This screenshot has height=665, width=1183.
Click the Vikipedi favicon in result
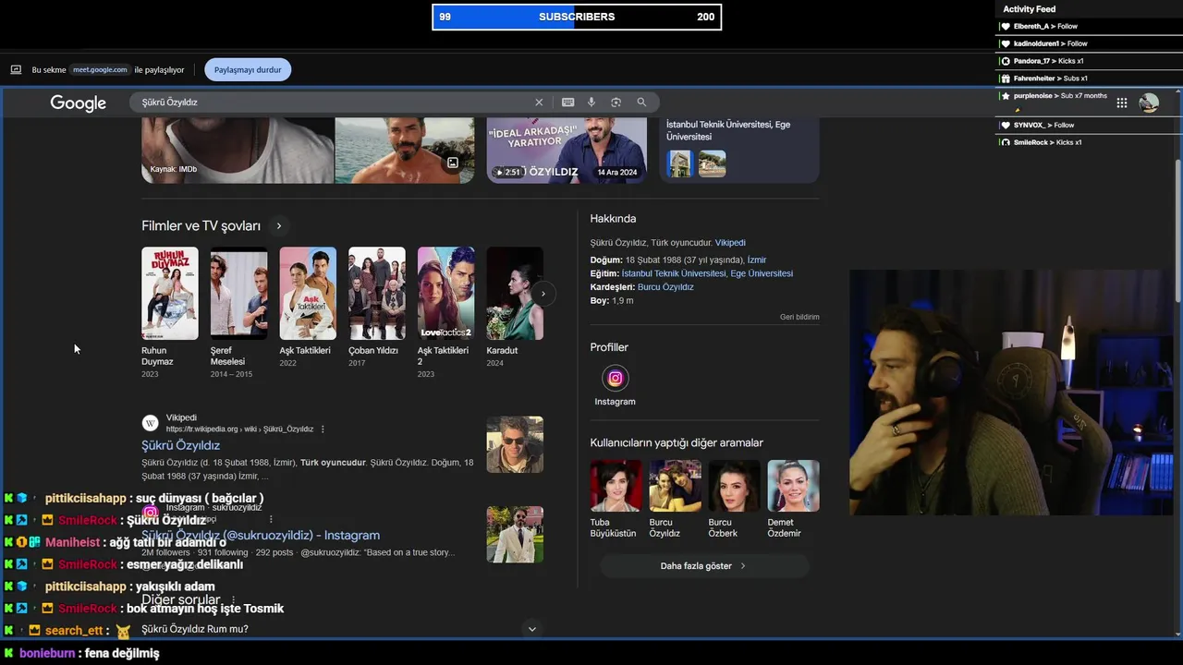(x=150, y=423)
